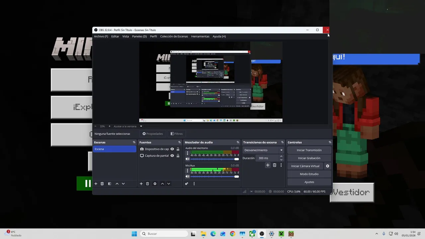Image resolution: width=425 pixels, height=239 pixels.
Task: Open Herramientas menu
Action: tap(200, 37)
